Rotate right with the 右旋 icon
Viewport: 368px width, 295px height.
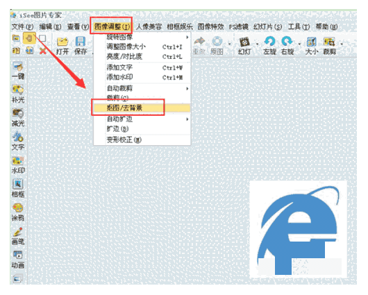tap(287, 42)
